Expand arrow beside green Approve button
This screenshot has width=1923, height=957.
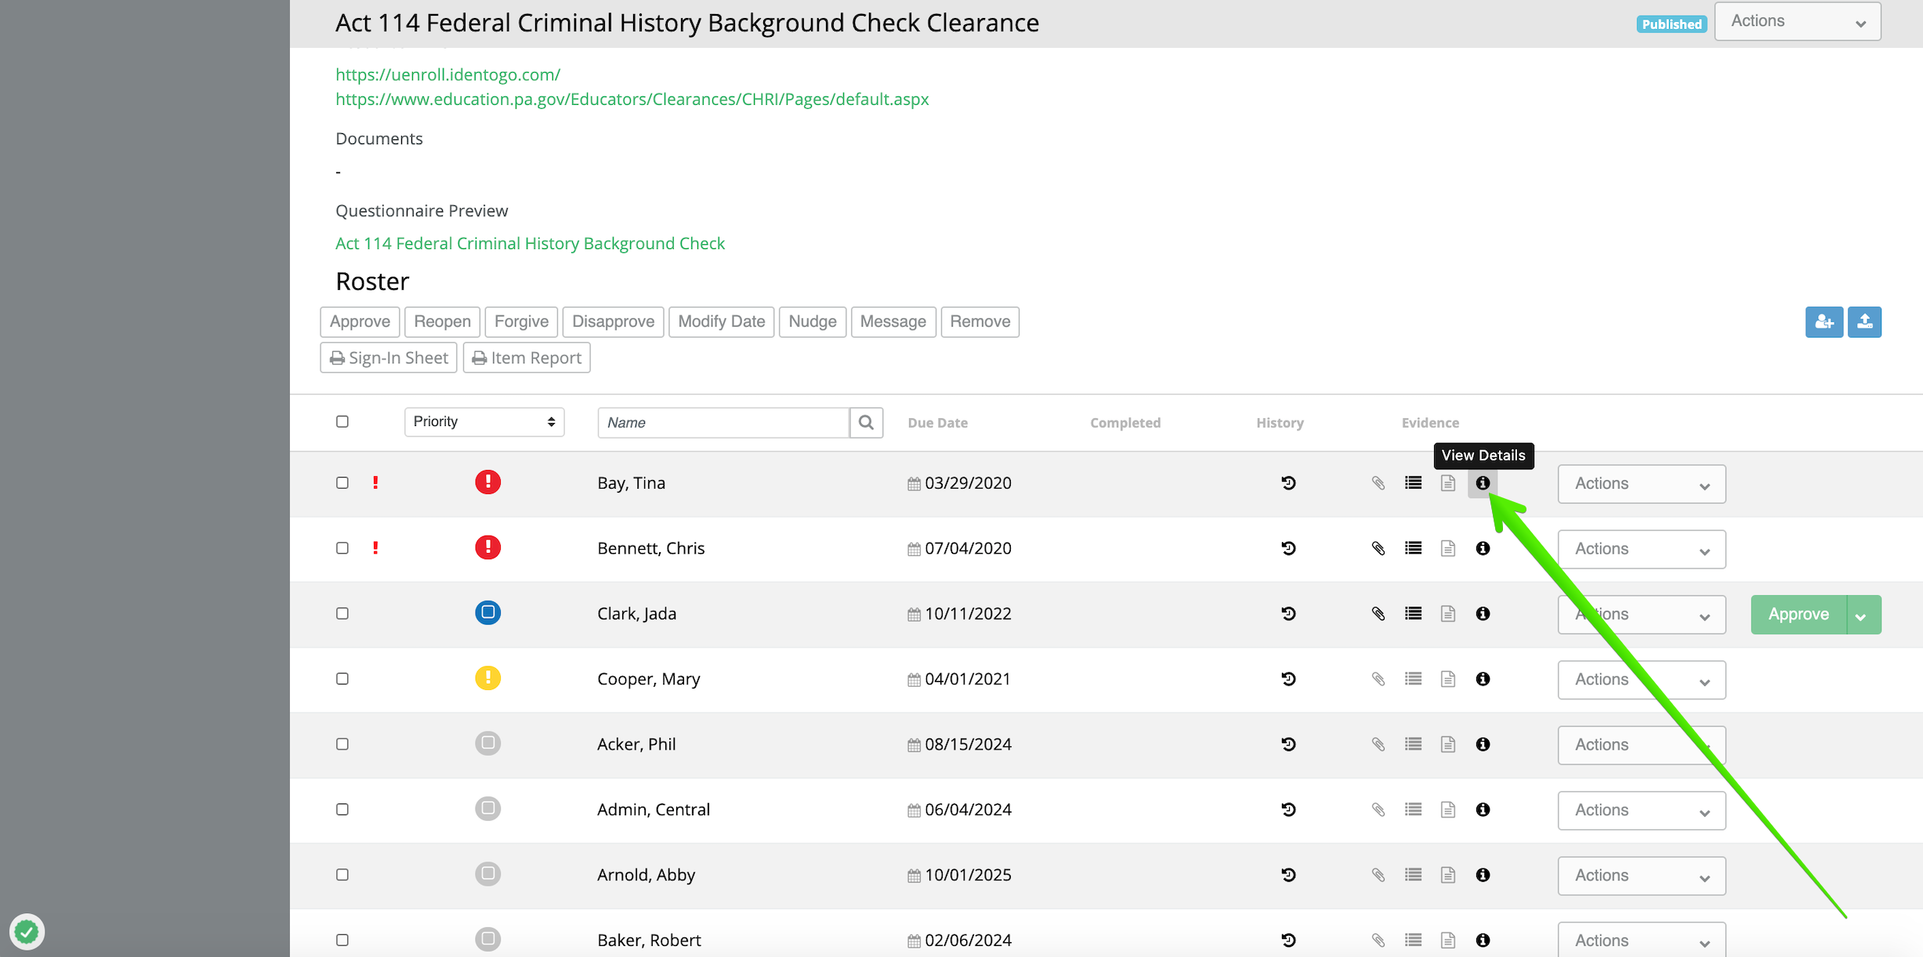(1863, 615)
